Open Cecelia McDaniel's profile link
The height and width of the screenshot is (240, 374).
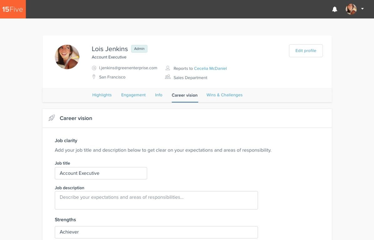tap(210, 68)
